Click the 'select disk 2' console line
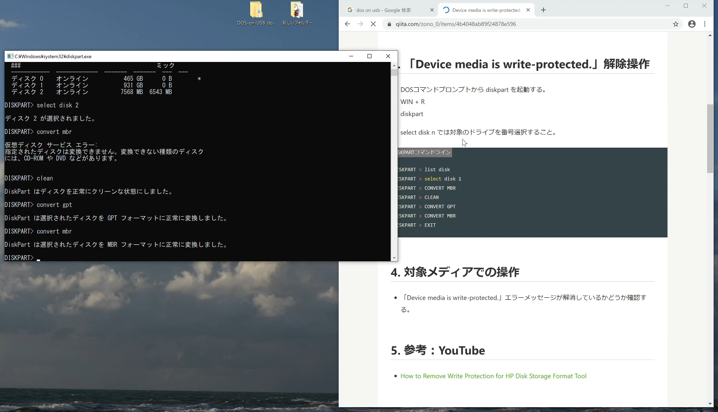Screen dimensions: 718x412 tap(41, 105)
